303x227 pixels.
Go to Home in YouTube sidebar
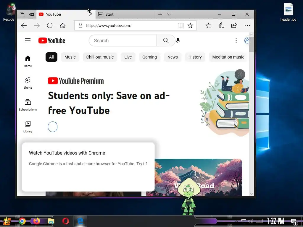tap(28, 61)
